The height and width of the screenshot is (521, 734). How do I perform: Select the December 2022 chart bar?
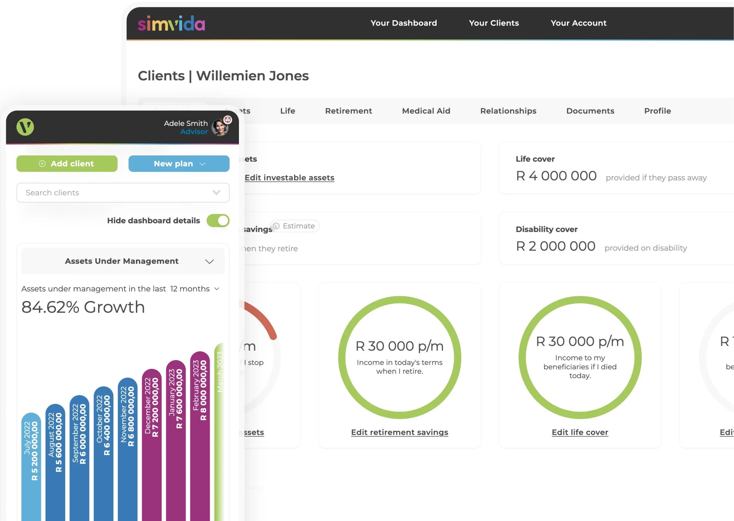152,445
